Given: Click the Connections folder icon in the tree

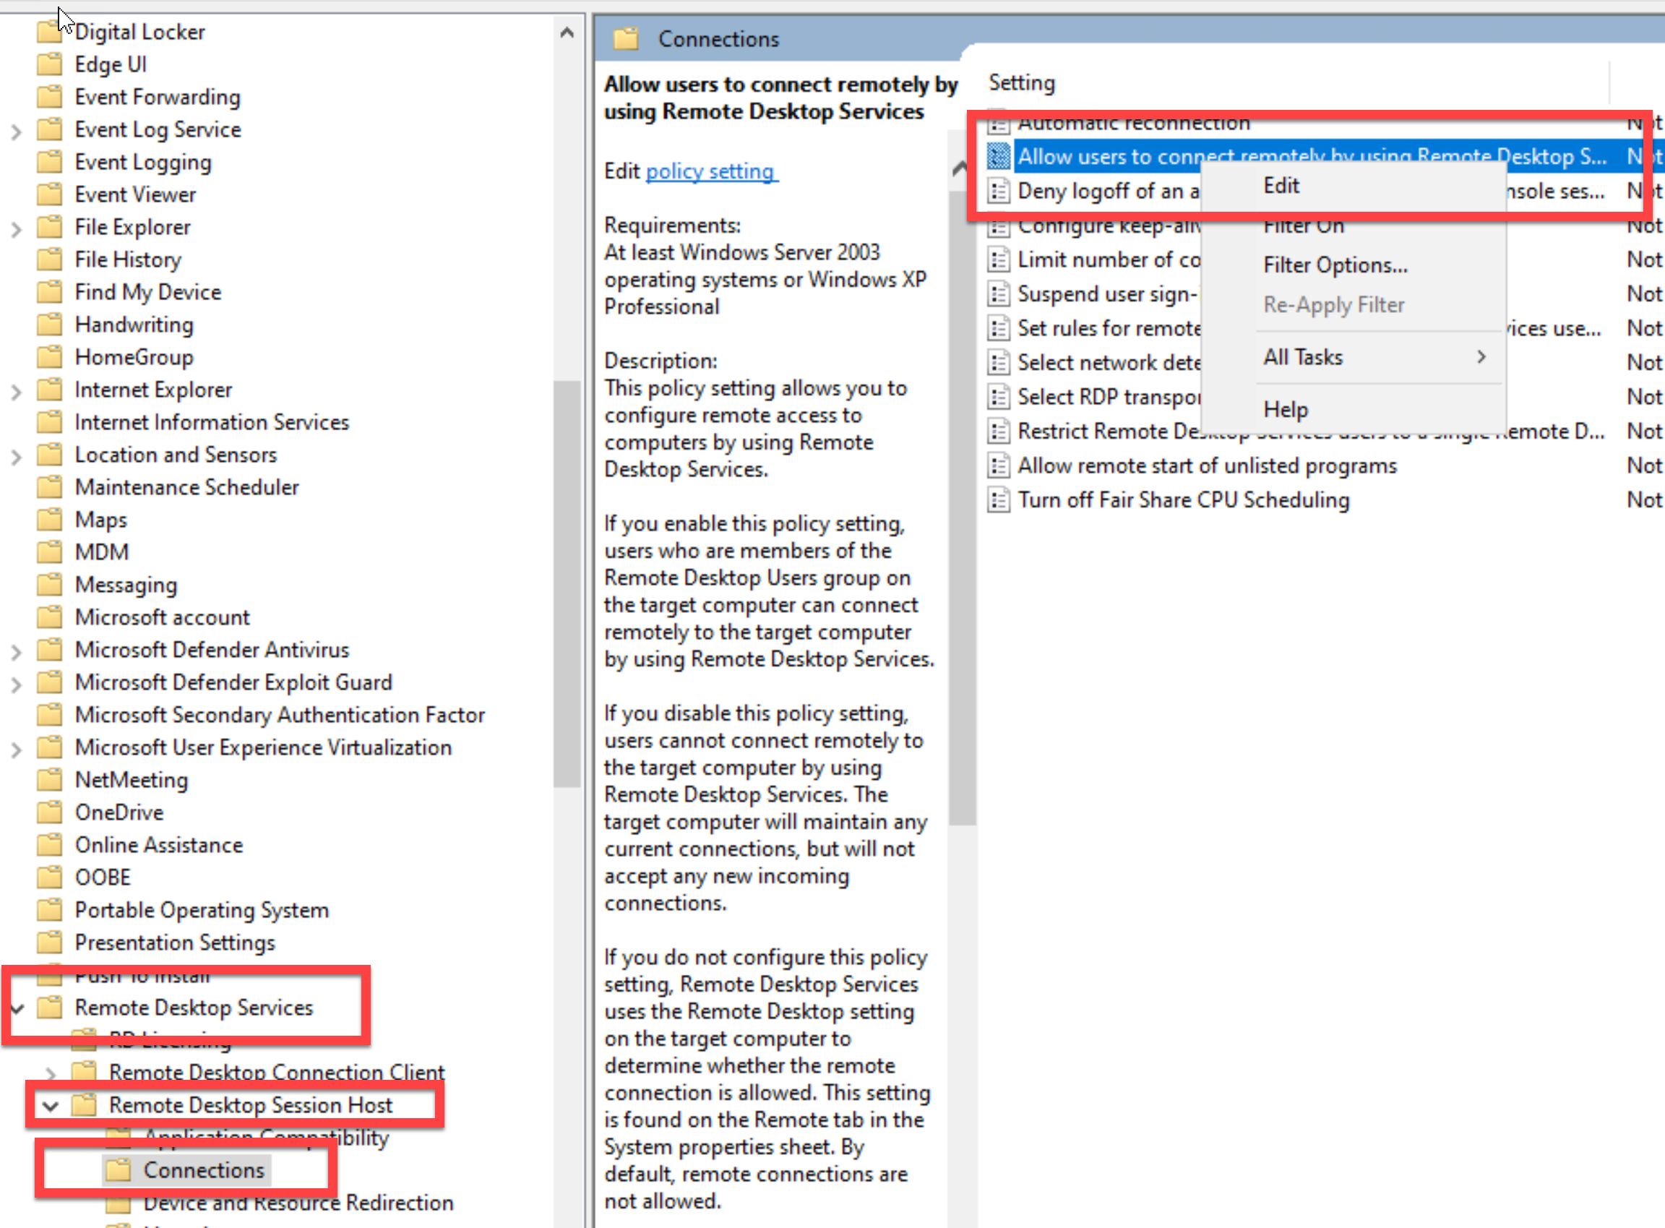Looking at the screenshot, I should pos(119,1170).
